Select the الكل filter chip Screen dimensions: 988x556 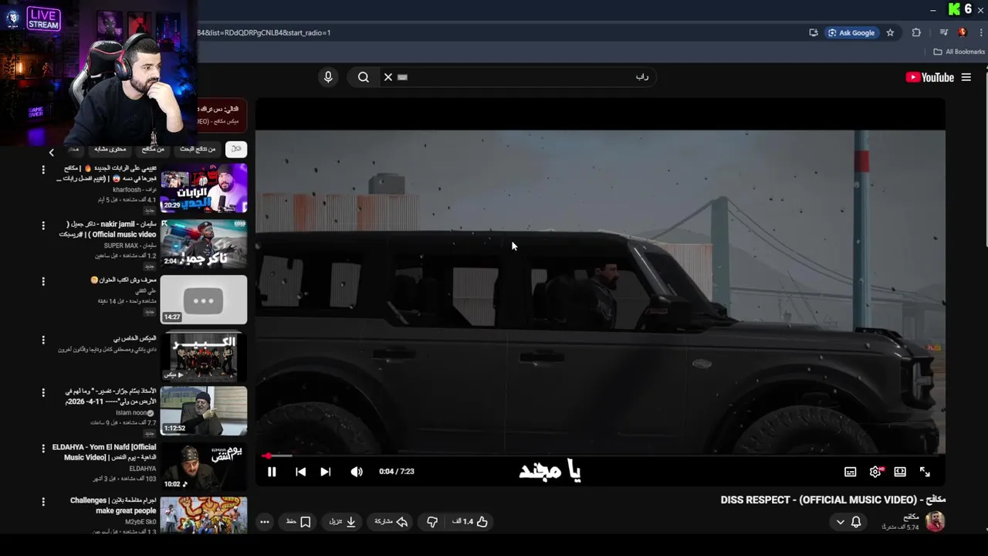point(236,149)
